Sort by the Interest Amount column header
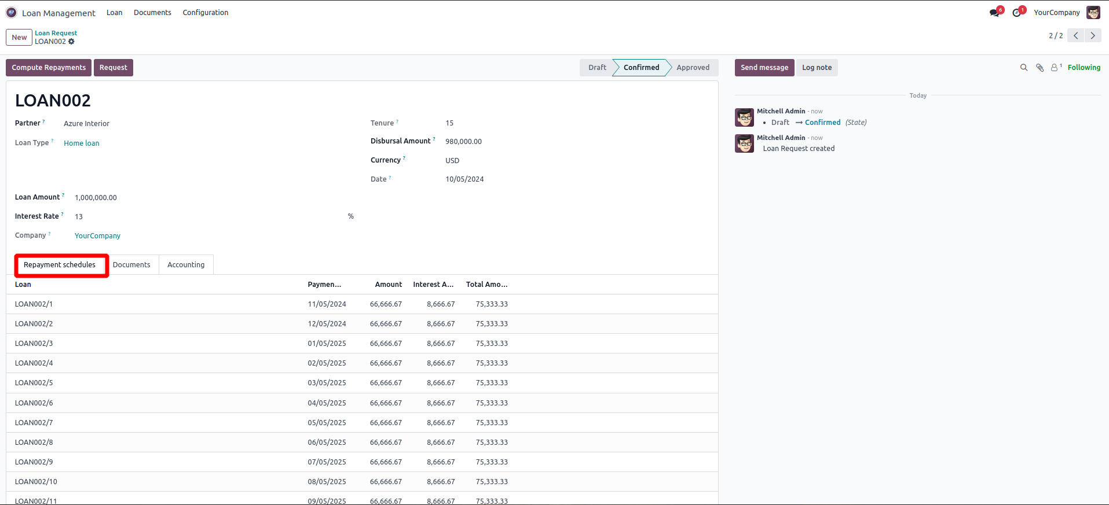The width and height of the screenshot is (1109, 505). coord(433,285)
